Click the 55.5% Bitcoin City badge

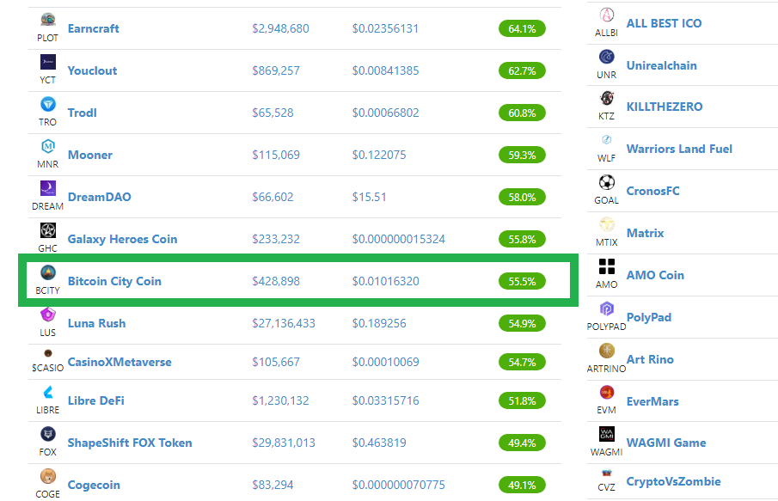coord(522,282)
